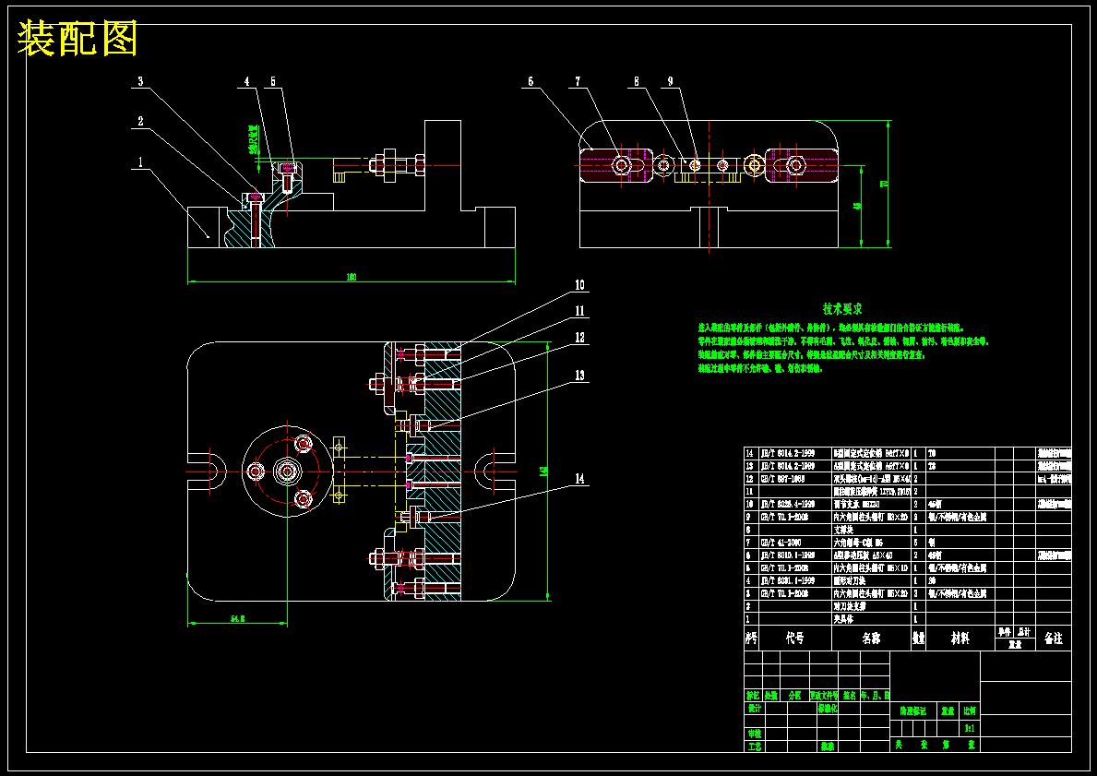Select the 审核 cell in title block

pyautogui.click(x=754, y=734)
